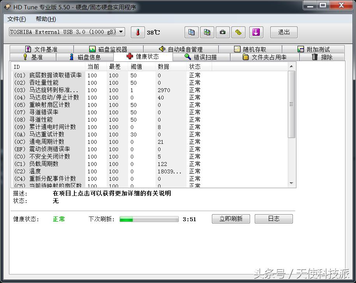Click the data value 122
This screenshot has width=356, height=283.
click(x=162, y=164)
